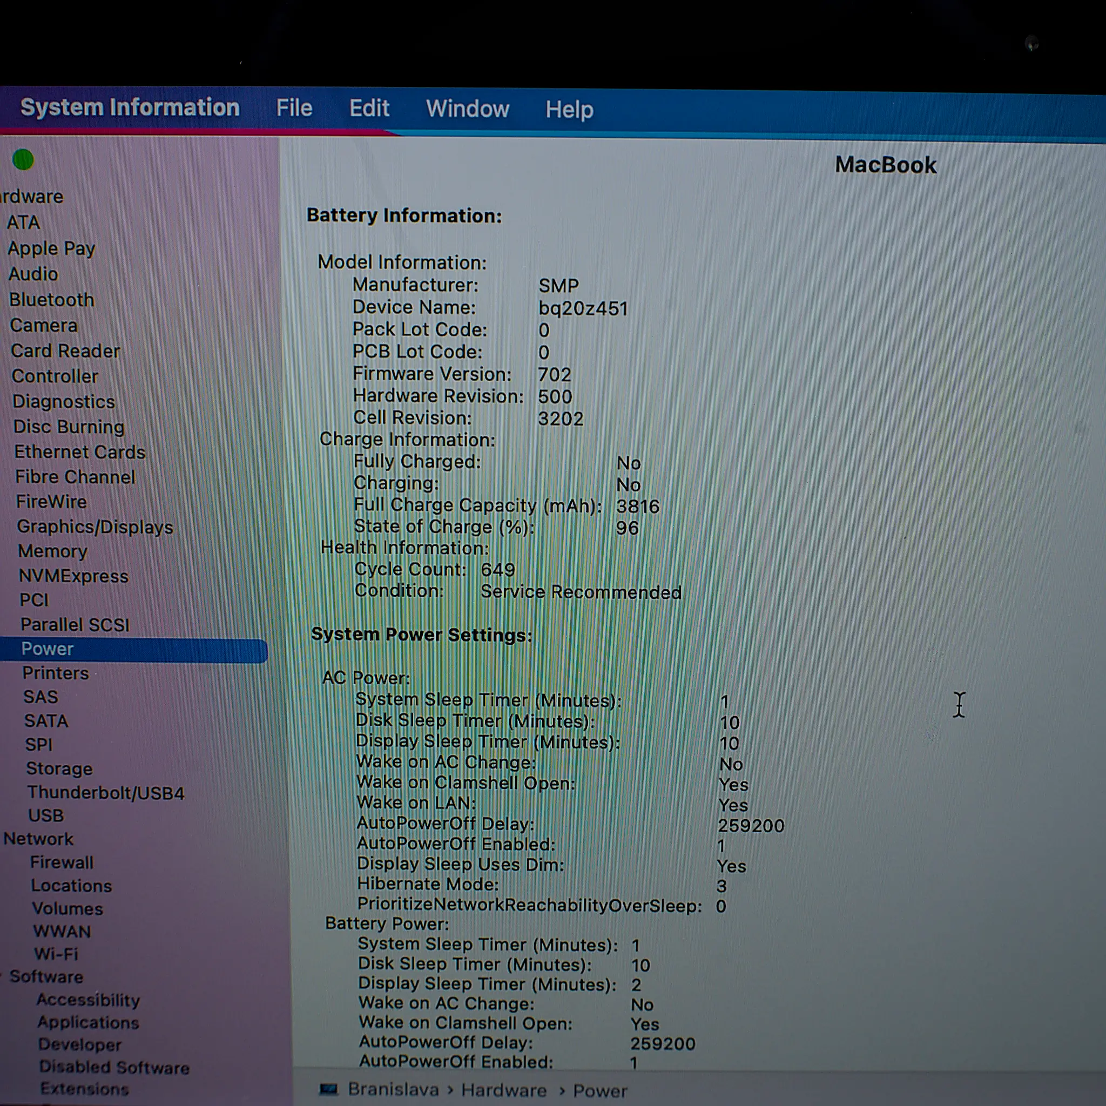Screen dimensions: 1106x1106
Task: Click the MacBook window title
Action: pyautogui.click(x=886, y=165)
